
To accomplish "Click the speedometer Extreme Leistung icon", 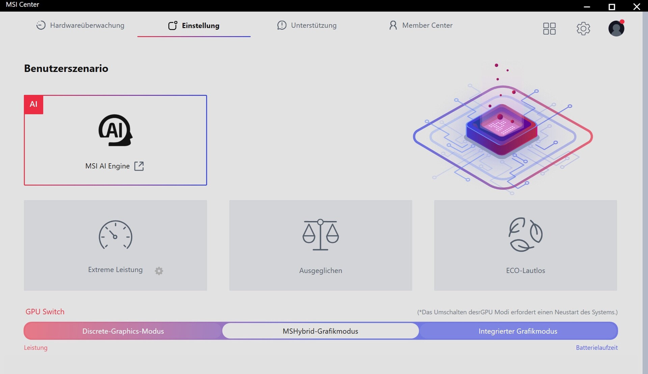I will click(x=115, y=235).
